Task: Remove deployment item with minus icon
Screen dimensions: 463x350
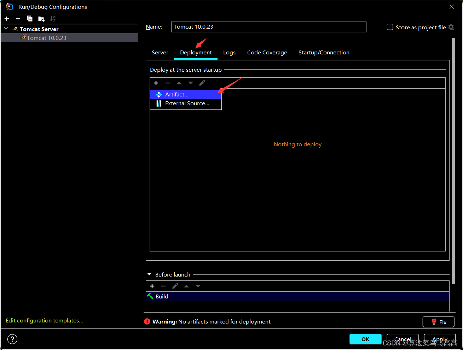Action: pyautogui.click(x=168, y=83)
